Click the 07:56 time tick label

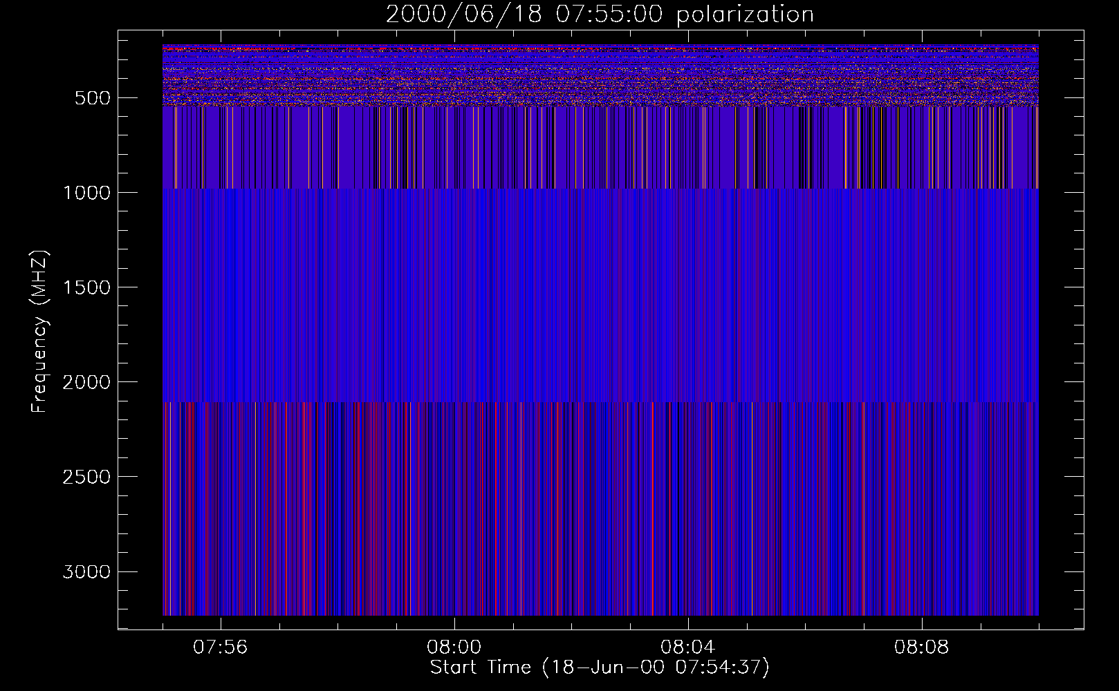[221, 647]
